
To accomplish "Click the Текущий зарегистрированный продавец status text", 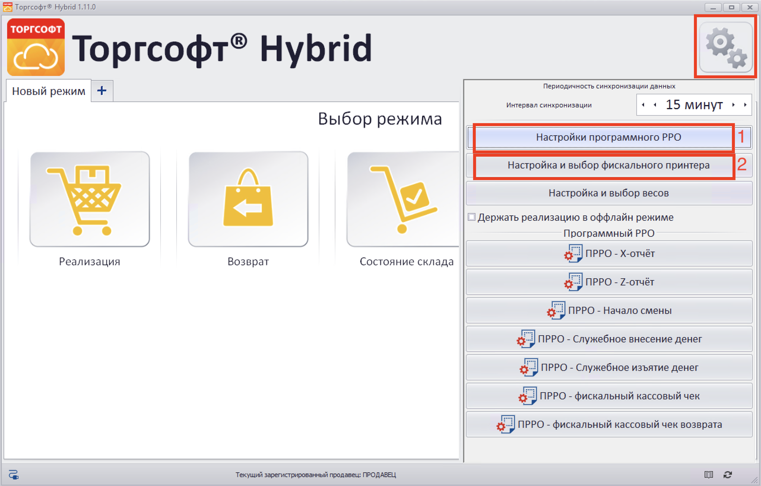I will point(316,475).
